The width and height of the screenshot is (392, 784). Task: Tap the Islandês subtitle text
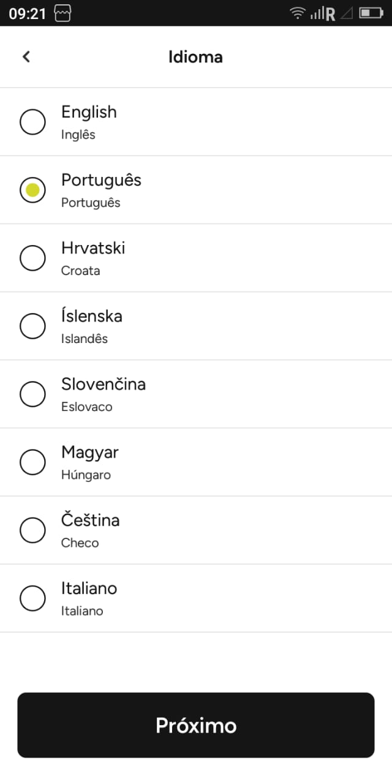click(85, 339)
